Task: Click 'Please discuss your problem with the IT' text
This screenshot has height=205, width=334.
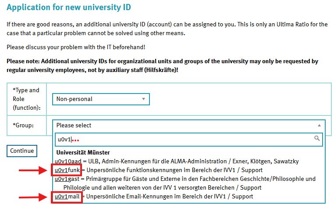Action: coord(76,47)
